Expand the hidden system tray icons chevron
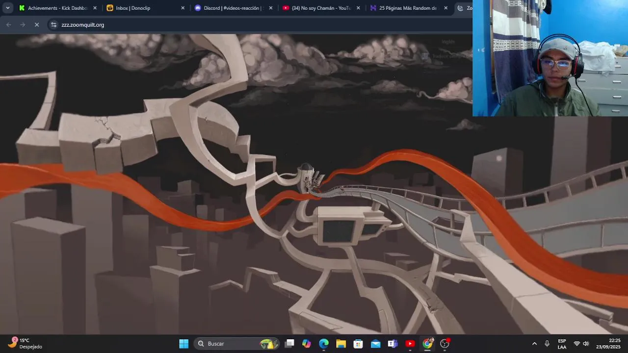Screen dimensions: 628x353 click(534, 344)
